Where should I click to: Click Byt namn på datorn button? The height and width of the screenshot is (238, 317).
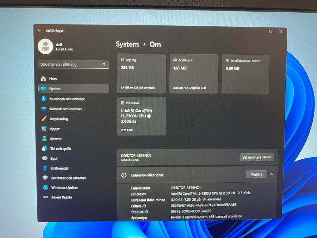[257, 157]
